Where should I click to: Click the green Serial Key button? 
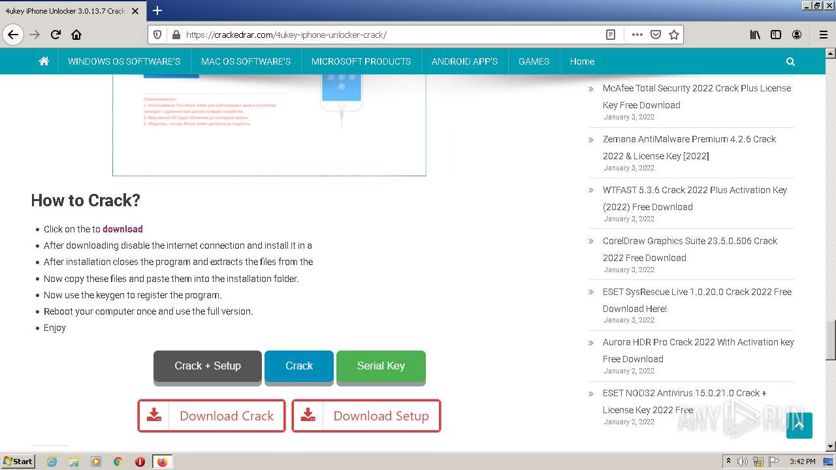(x=381, y=366)
